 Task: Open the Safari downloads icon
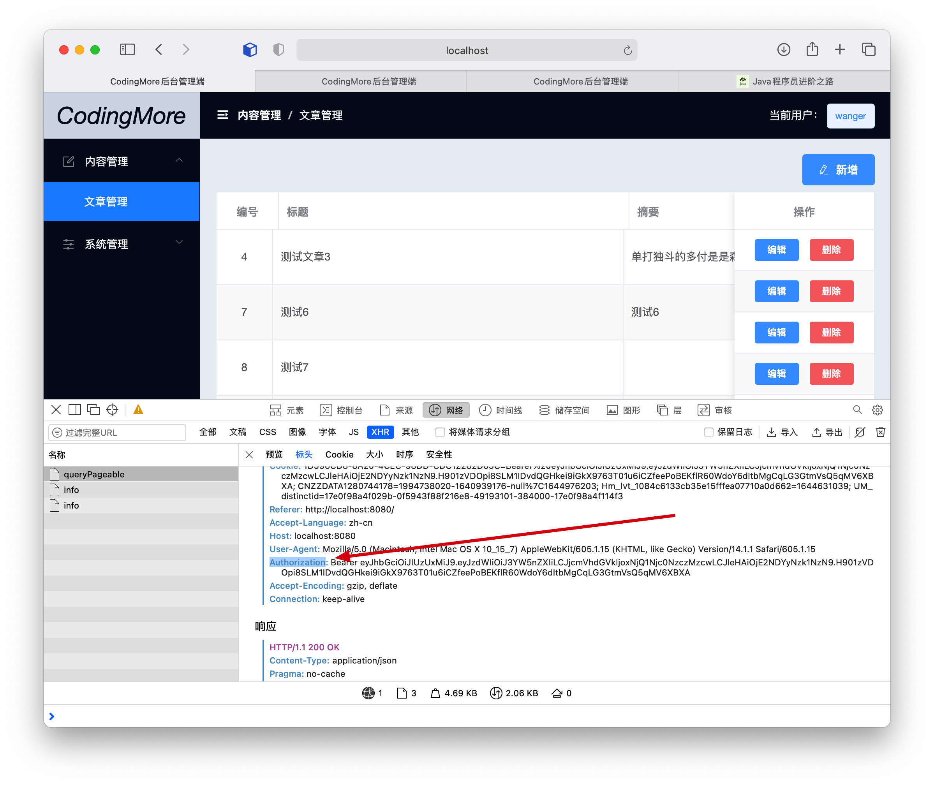point(784,49)
